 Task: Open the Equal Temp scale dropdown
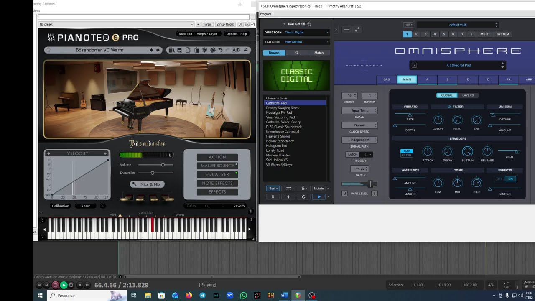[x=359, y=111]
